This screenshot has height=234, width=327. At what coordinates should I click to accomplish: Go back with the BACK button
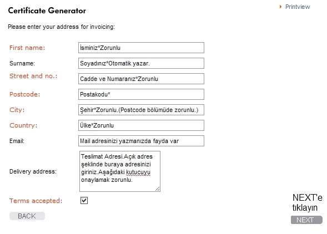27,216
